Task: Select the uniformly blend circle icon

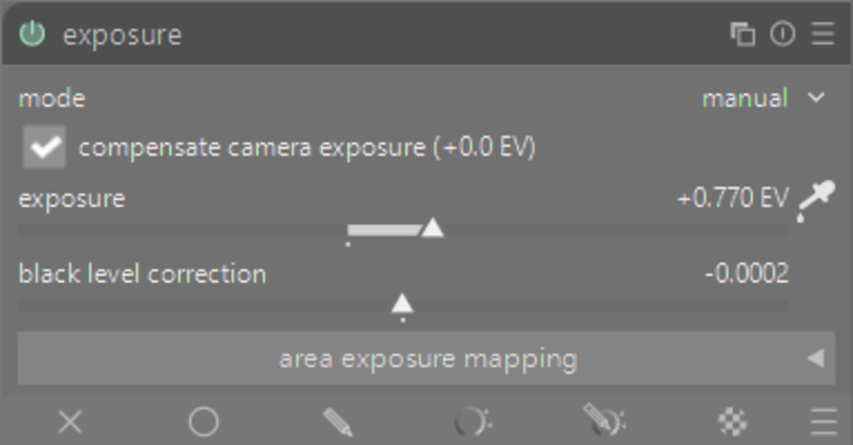Action: coord(203,421)
